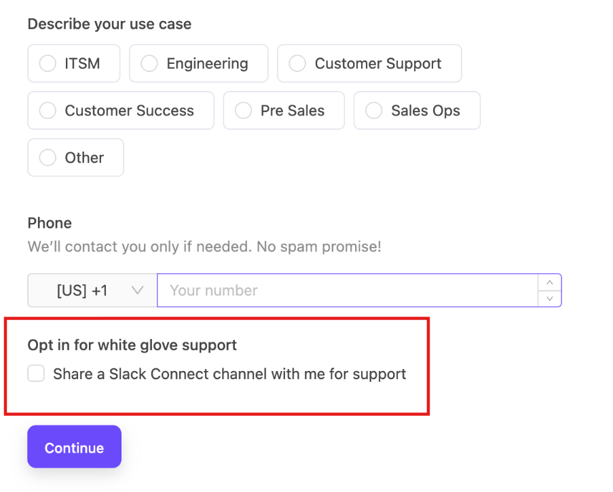Click the down stepper arrow on the phone field
The width and height of the screenshot is (613, 492).
click(550, 298)
